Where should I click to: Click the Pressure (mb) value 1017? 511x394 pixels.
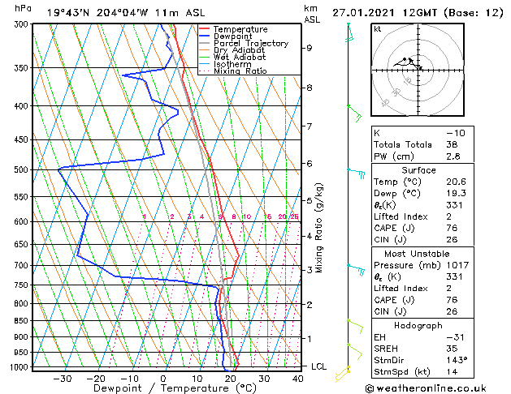click(x=457, y=265)
